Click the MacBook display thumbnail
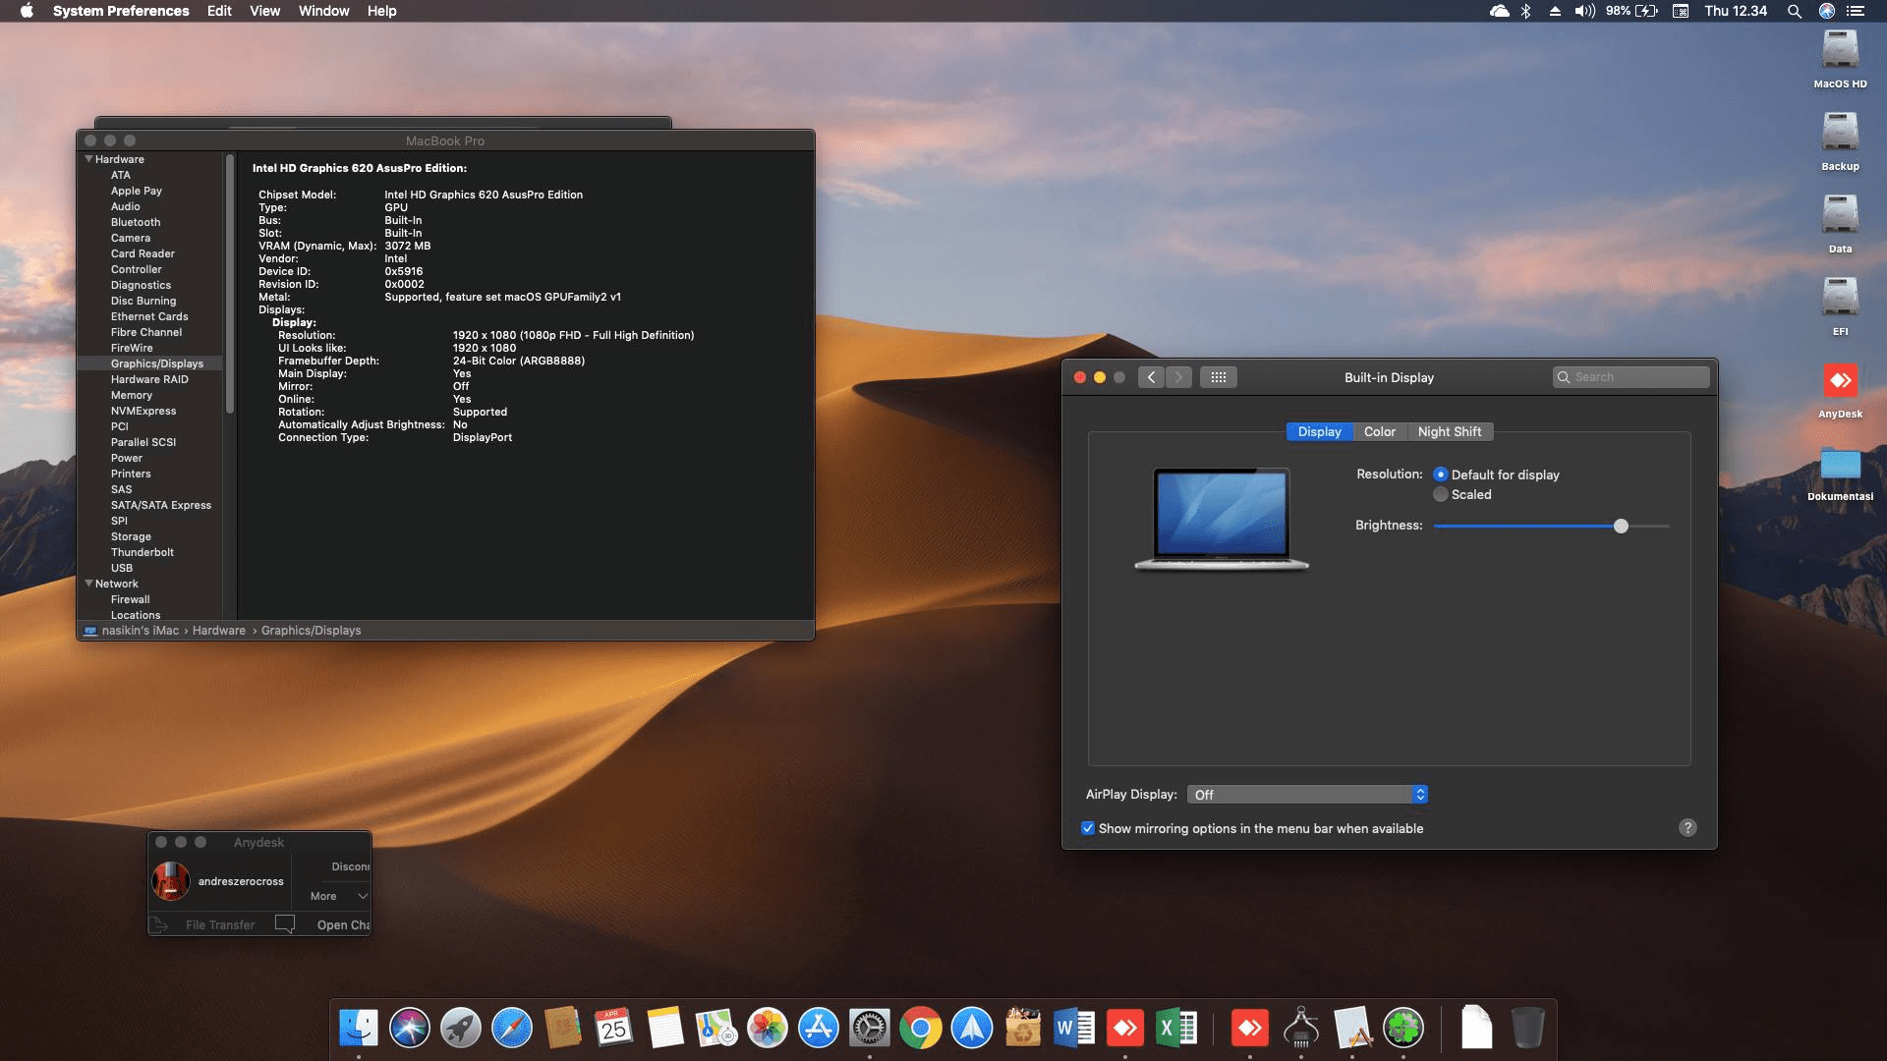This screenshot has height=1061, width=1887. tap(1222, 519)
